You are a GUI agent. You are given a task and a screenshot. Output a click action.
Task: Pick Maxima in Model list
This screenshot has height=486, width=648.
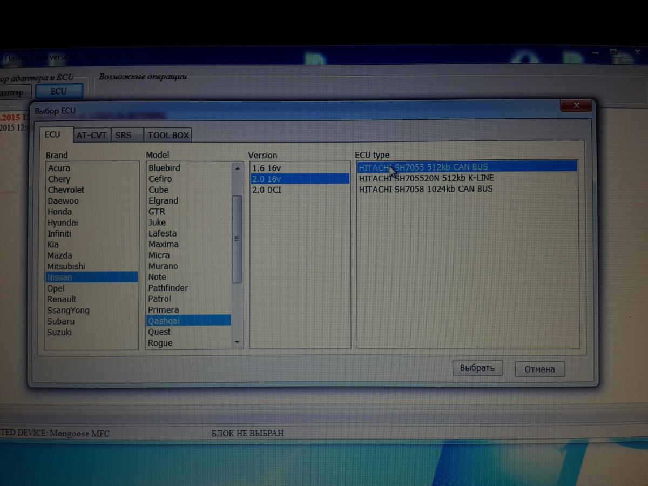pyautogui.click(x=189, y=244)
